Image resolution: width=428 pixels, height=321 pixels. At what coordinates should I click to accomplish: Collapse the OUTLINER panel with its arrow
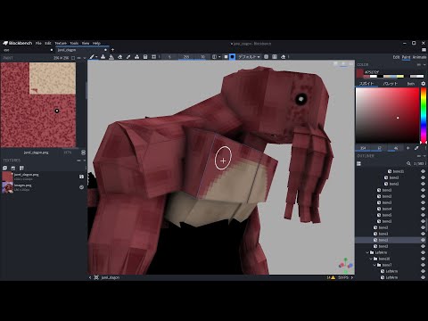point(424,156)
